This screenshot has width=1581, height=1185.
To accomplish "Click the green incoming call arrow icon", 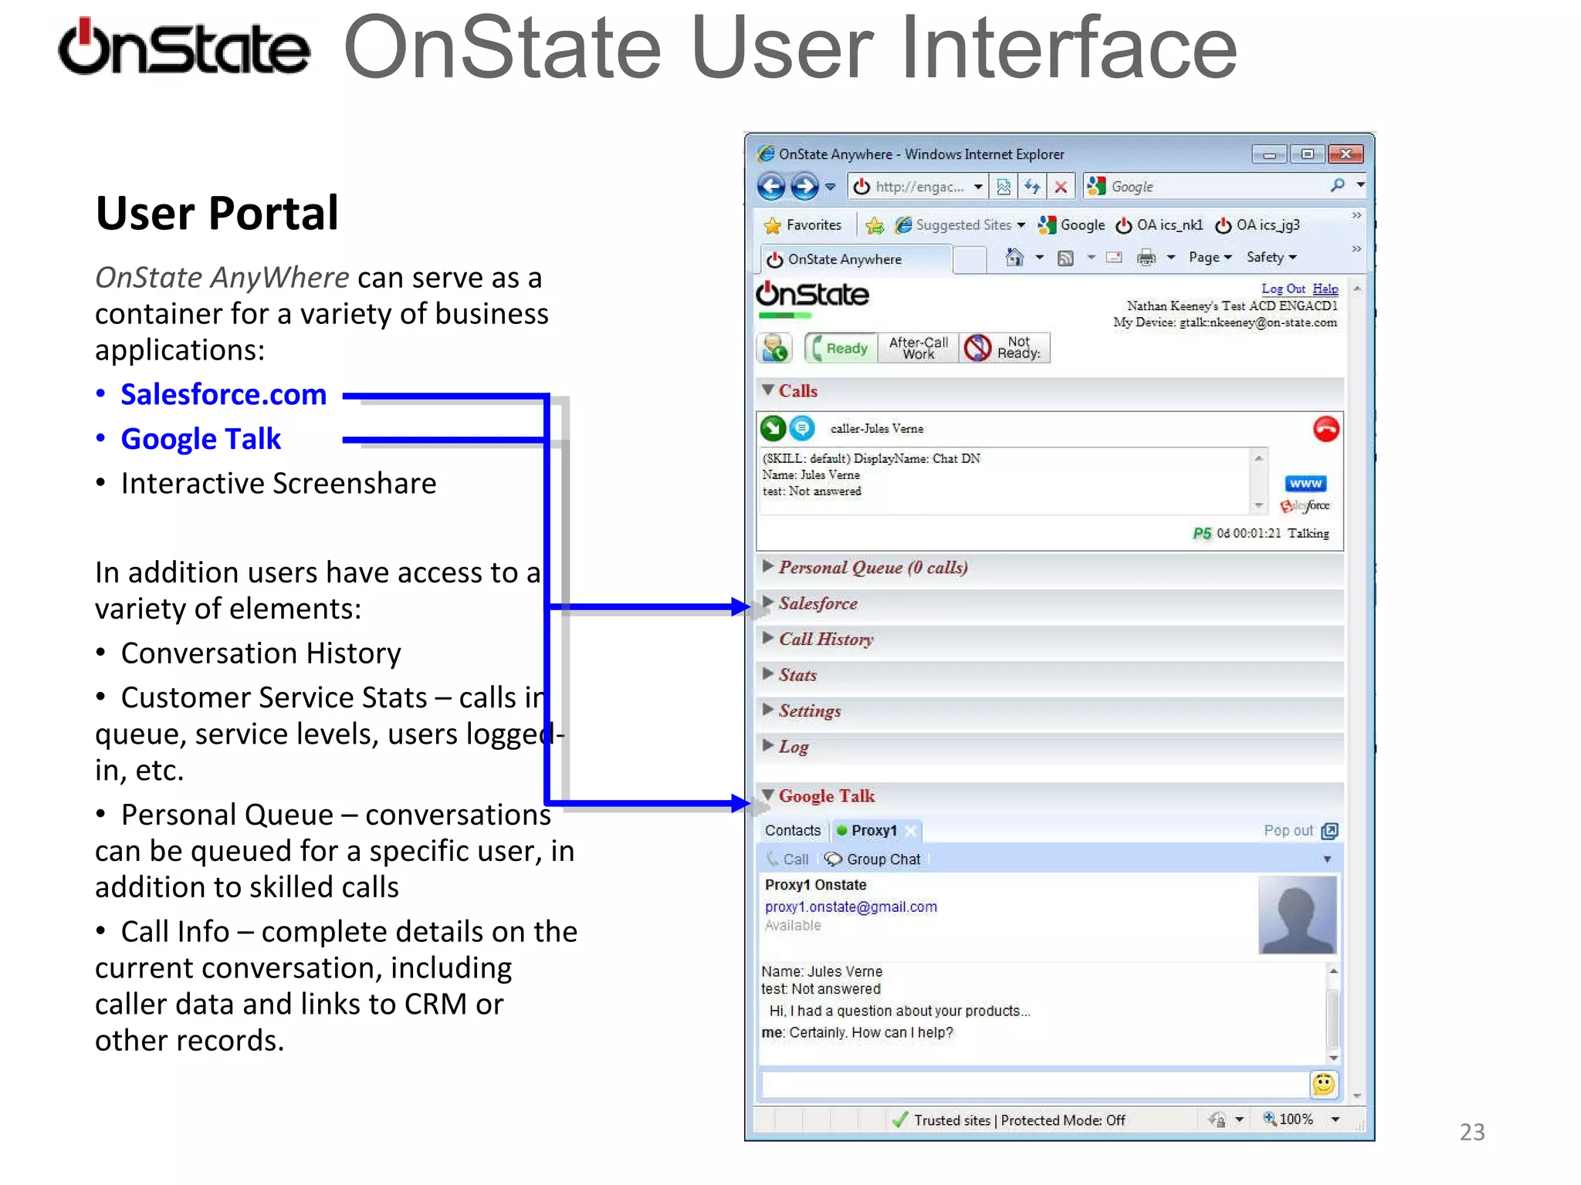I will click(773, 427).
